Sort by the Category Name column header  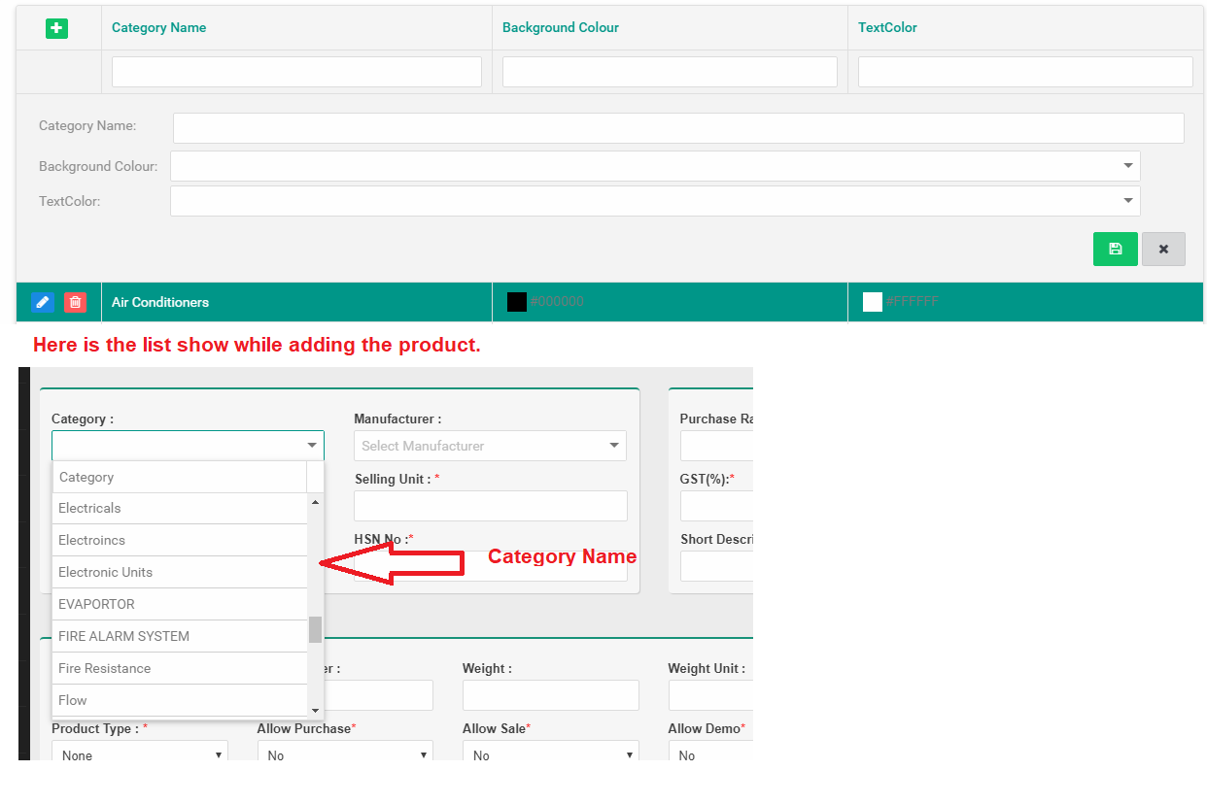tap(158, 27)
